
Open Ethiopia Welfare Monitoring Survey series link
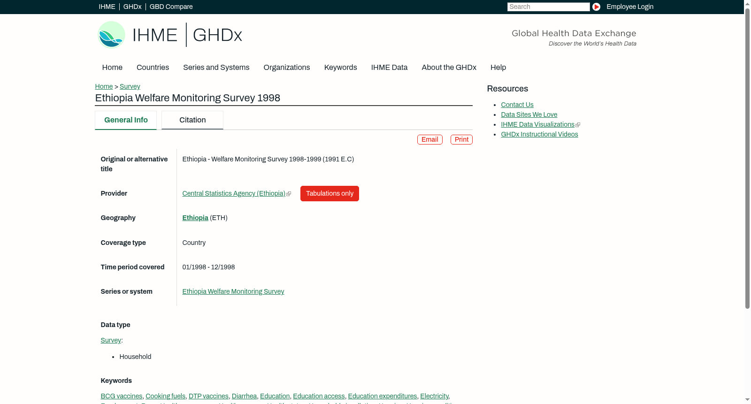[233, 291]
